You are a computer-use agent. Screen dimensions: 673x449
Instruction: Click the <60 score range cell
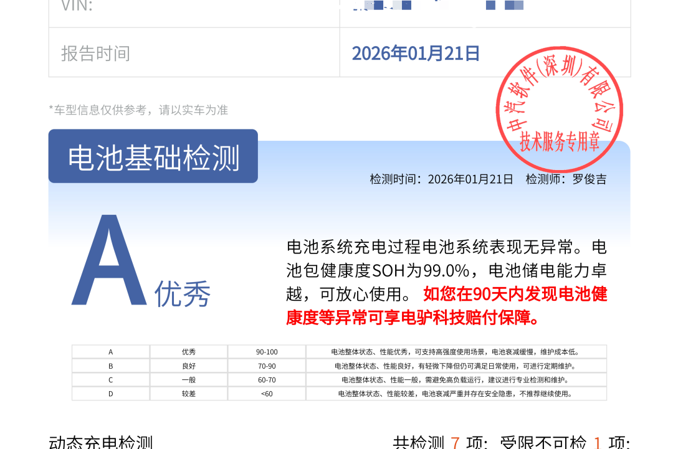pyautogui.click(x=267, y=394)
